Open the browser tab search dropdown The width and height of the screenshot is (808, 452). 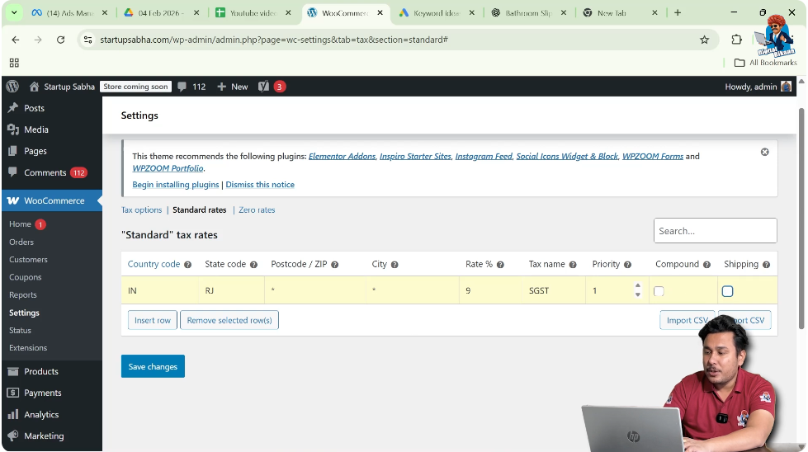(14, 13)
